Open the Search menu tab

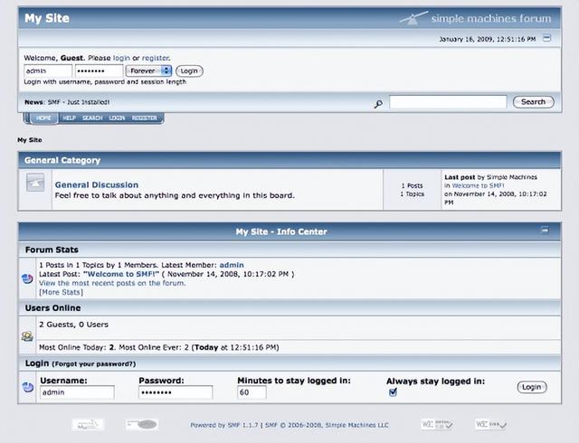click(92, 118)
